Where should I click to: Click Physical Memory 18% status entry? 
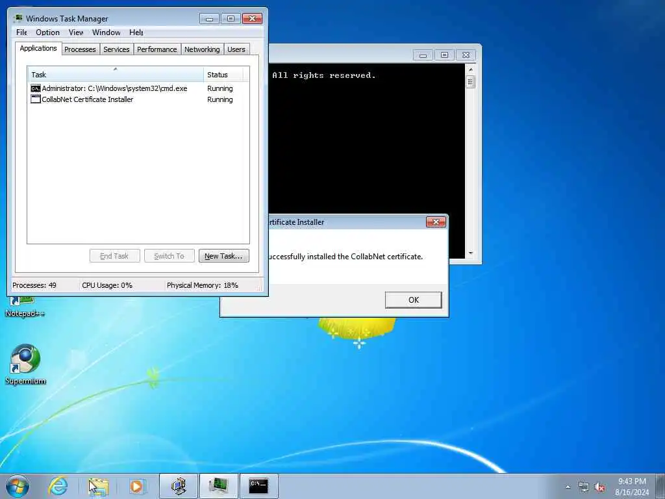[203, 285]
